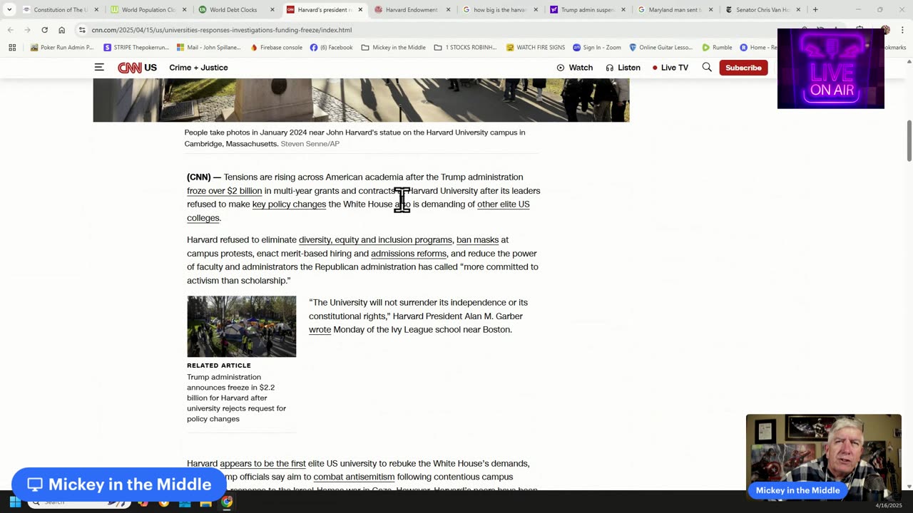
Task: Open Chrome from the taskbar
Action: (x=226, y=502)
